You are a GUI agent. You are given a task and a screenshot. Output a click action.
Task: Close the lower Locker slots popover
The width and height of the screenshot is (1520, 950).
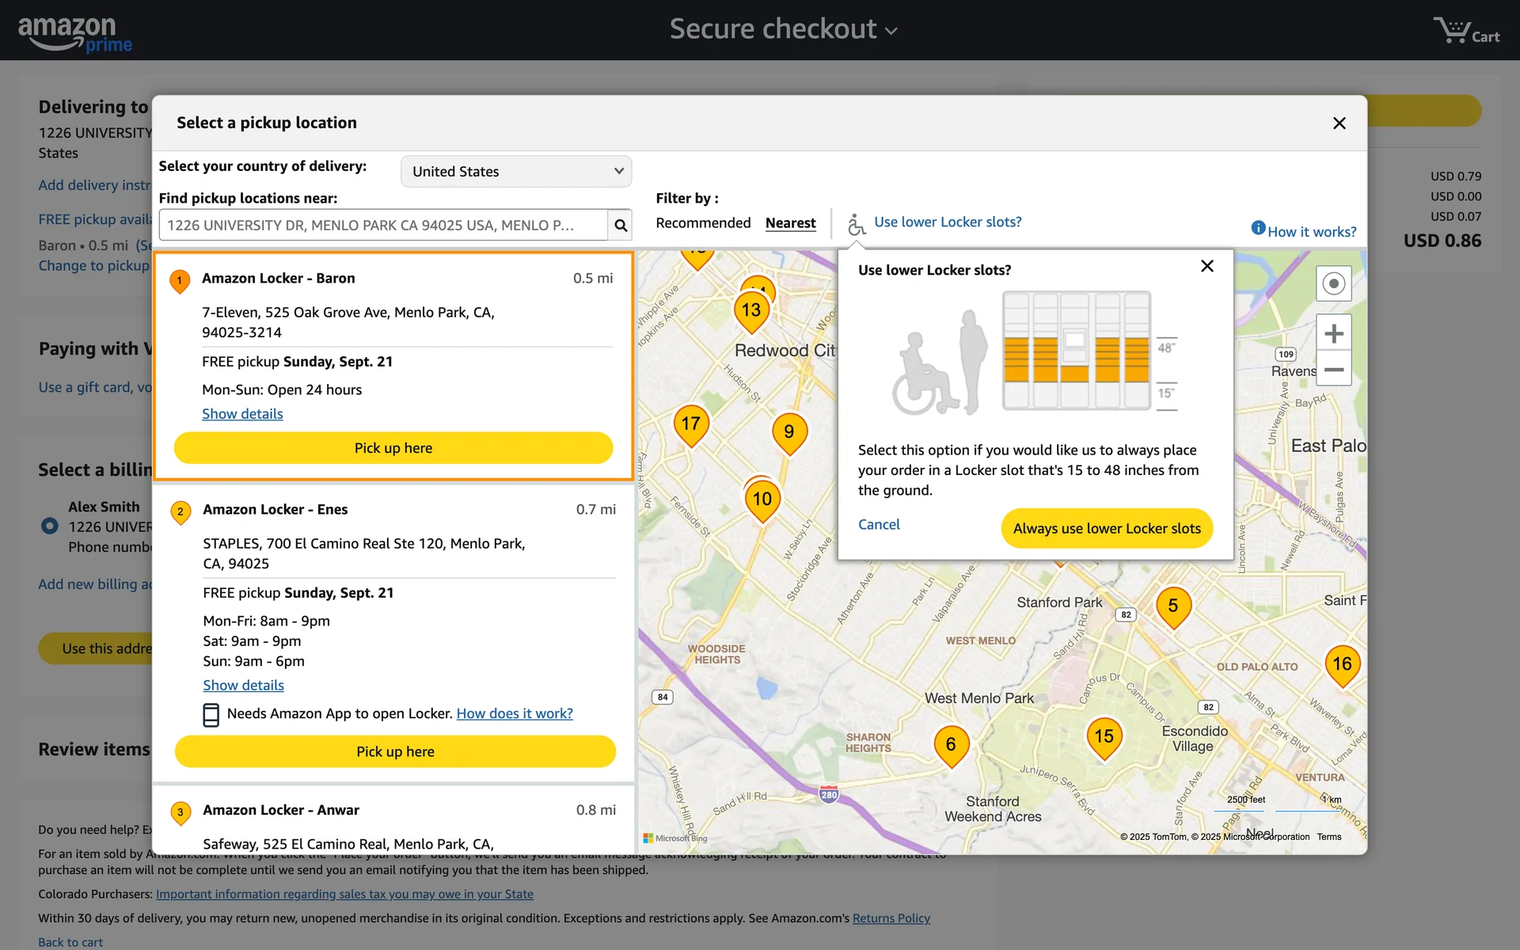tap(1206, 266)
